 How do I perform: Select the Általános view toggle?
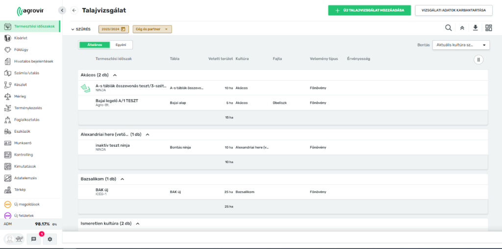[x=95, y=45]
